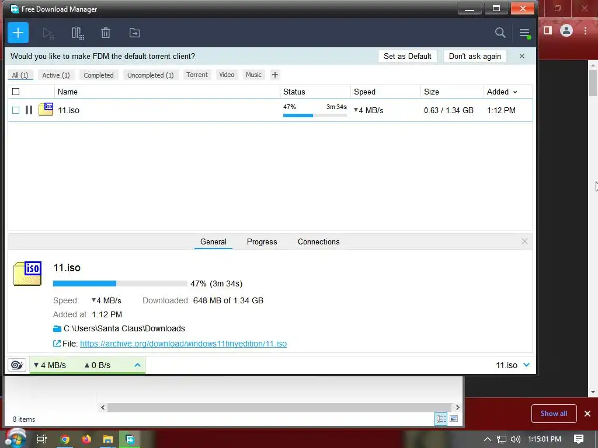Close the details panel with X
The height and width of the screenshot is (448, 598).
tap(524, 242)
